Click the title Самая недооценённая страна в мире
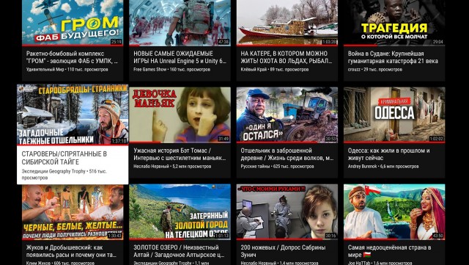This screenshot has width=469, height=265. [389, 251]
